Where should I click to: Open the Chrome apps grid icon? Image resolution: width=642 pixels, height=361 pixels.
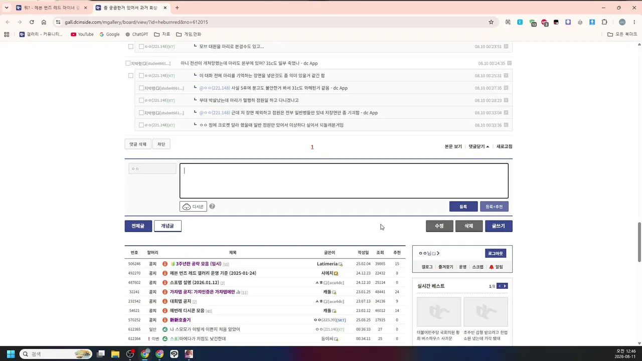pyautogui.click(x=7, y=34)
